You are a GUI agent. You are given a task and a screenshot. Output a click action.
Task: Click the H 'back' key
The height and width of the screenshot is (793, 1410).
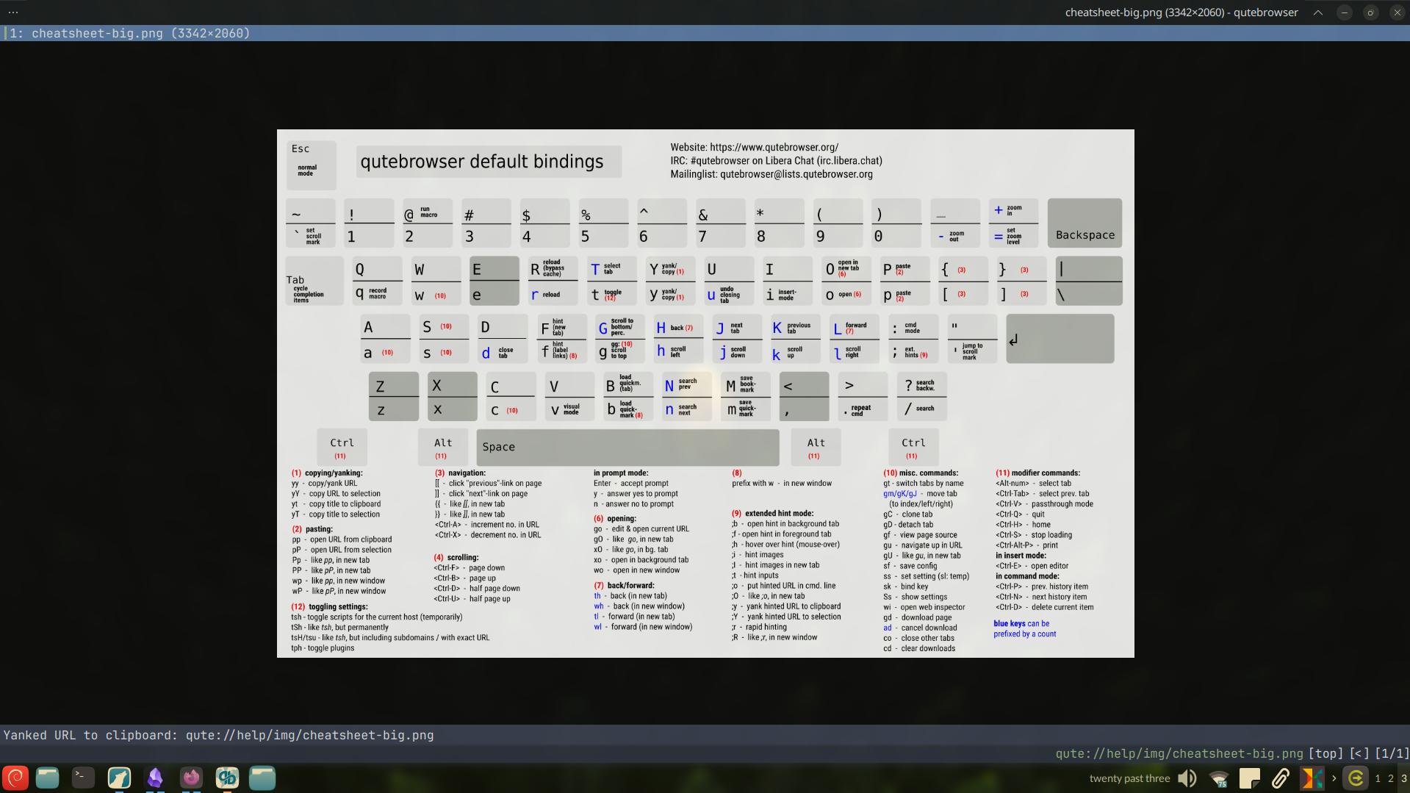coord(678,327)
